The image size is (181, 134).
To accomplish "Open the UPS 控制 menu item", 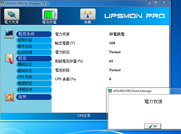I will tap(34, 77).
